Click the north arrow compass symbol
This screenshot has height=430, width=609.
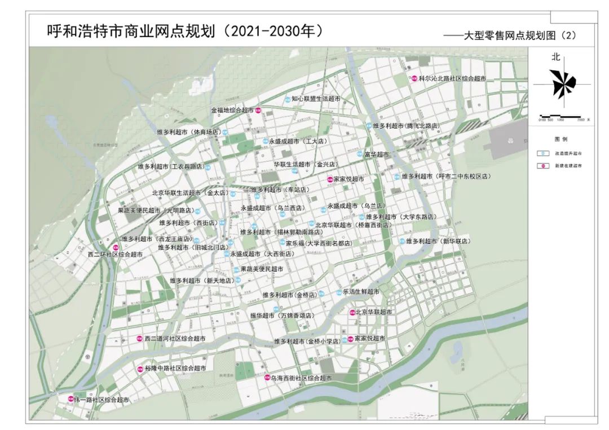pos(562,84)
